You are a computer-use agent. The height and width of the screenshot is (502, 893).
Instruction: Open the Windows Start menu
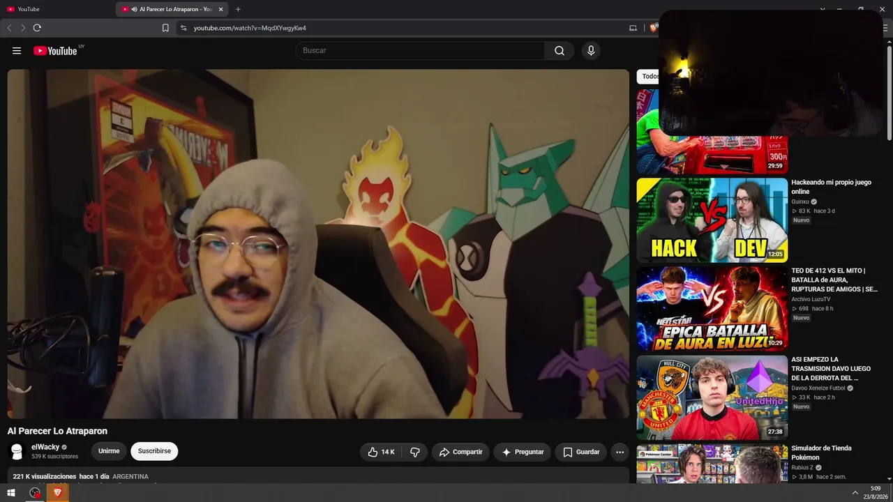click(11, 493)
